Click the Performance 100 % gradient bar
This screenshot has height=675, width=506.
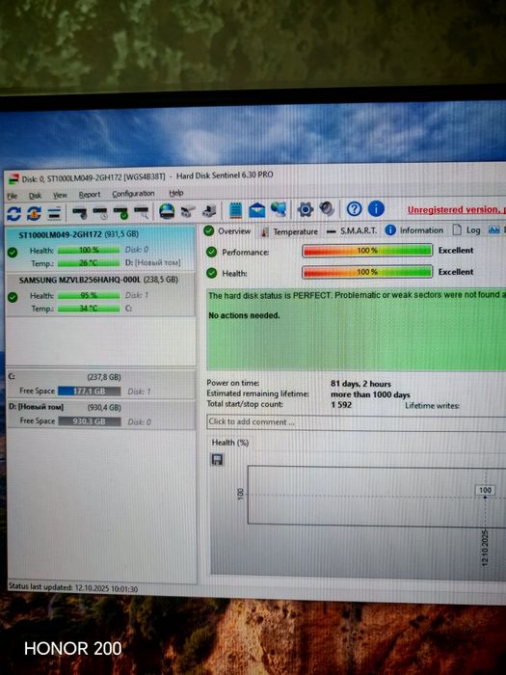(367, 251)
